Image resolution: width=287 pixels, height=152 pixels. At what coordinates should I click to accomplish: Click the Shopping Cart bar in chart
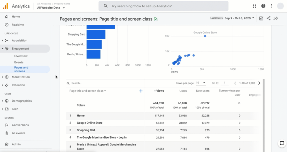[x=96, y=34]
